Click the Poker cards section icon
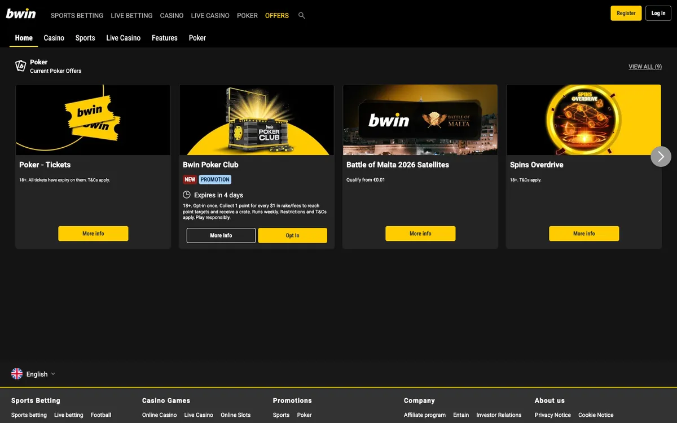 pyautogui.click(x=21, y=66)
